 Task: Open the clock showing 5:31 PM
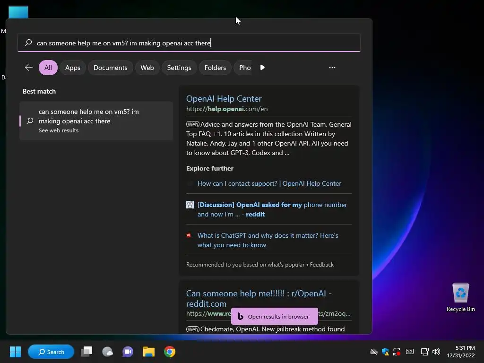pos(461,352)
